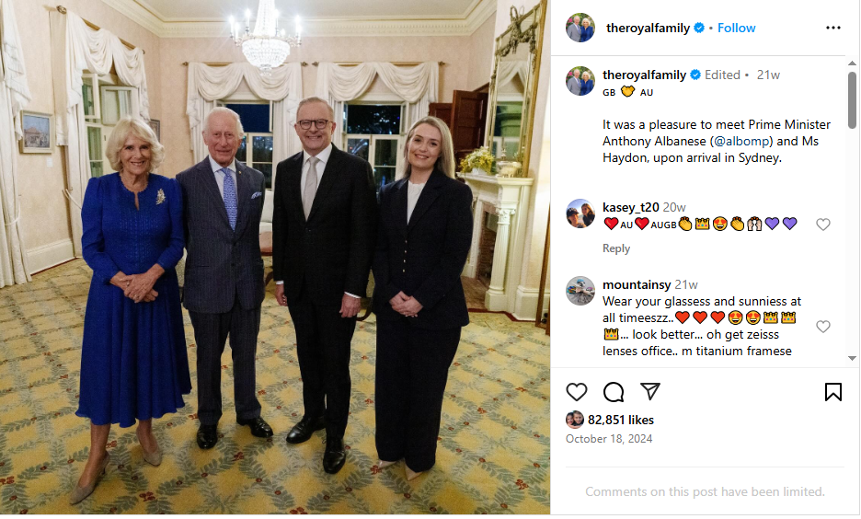This screenshot has width=861, height=519.
Task: Click the comments scrollbar thumb
Action: [852, 100]
